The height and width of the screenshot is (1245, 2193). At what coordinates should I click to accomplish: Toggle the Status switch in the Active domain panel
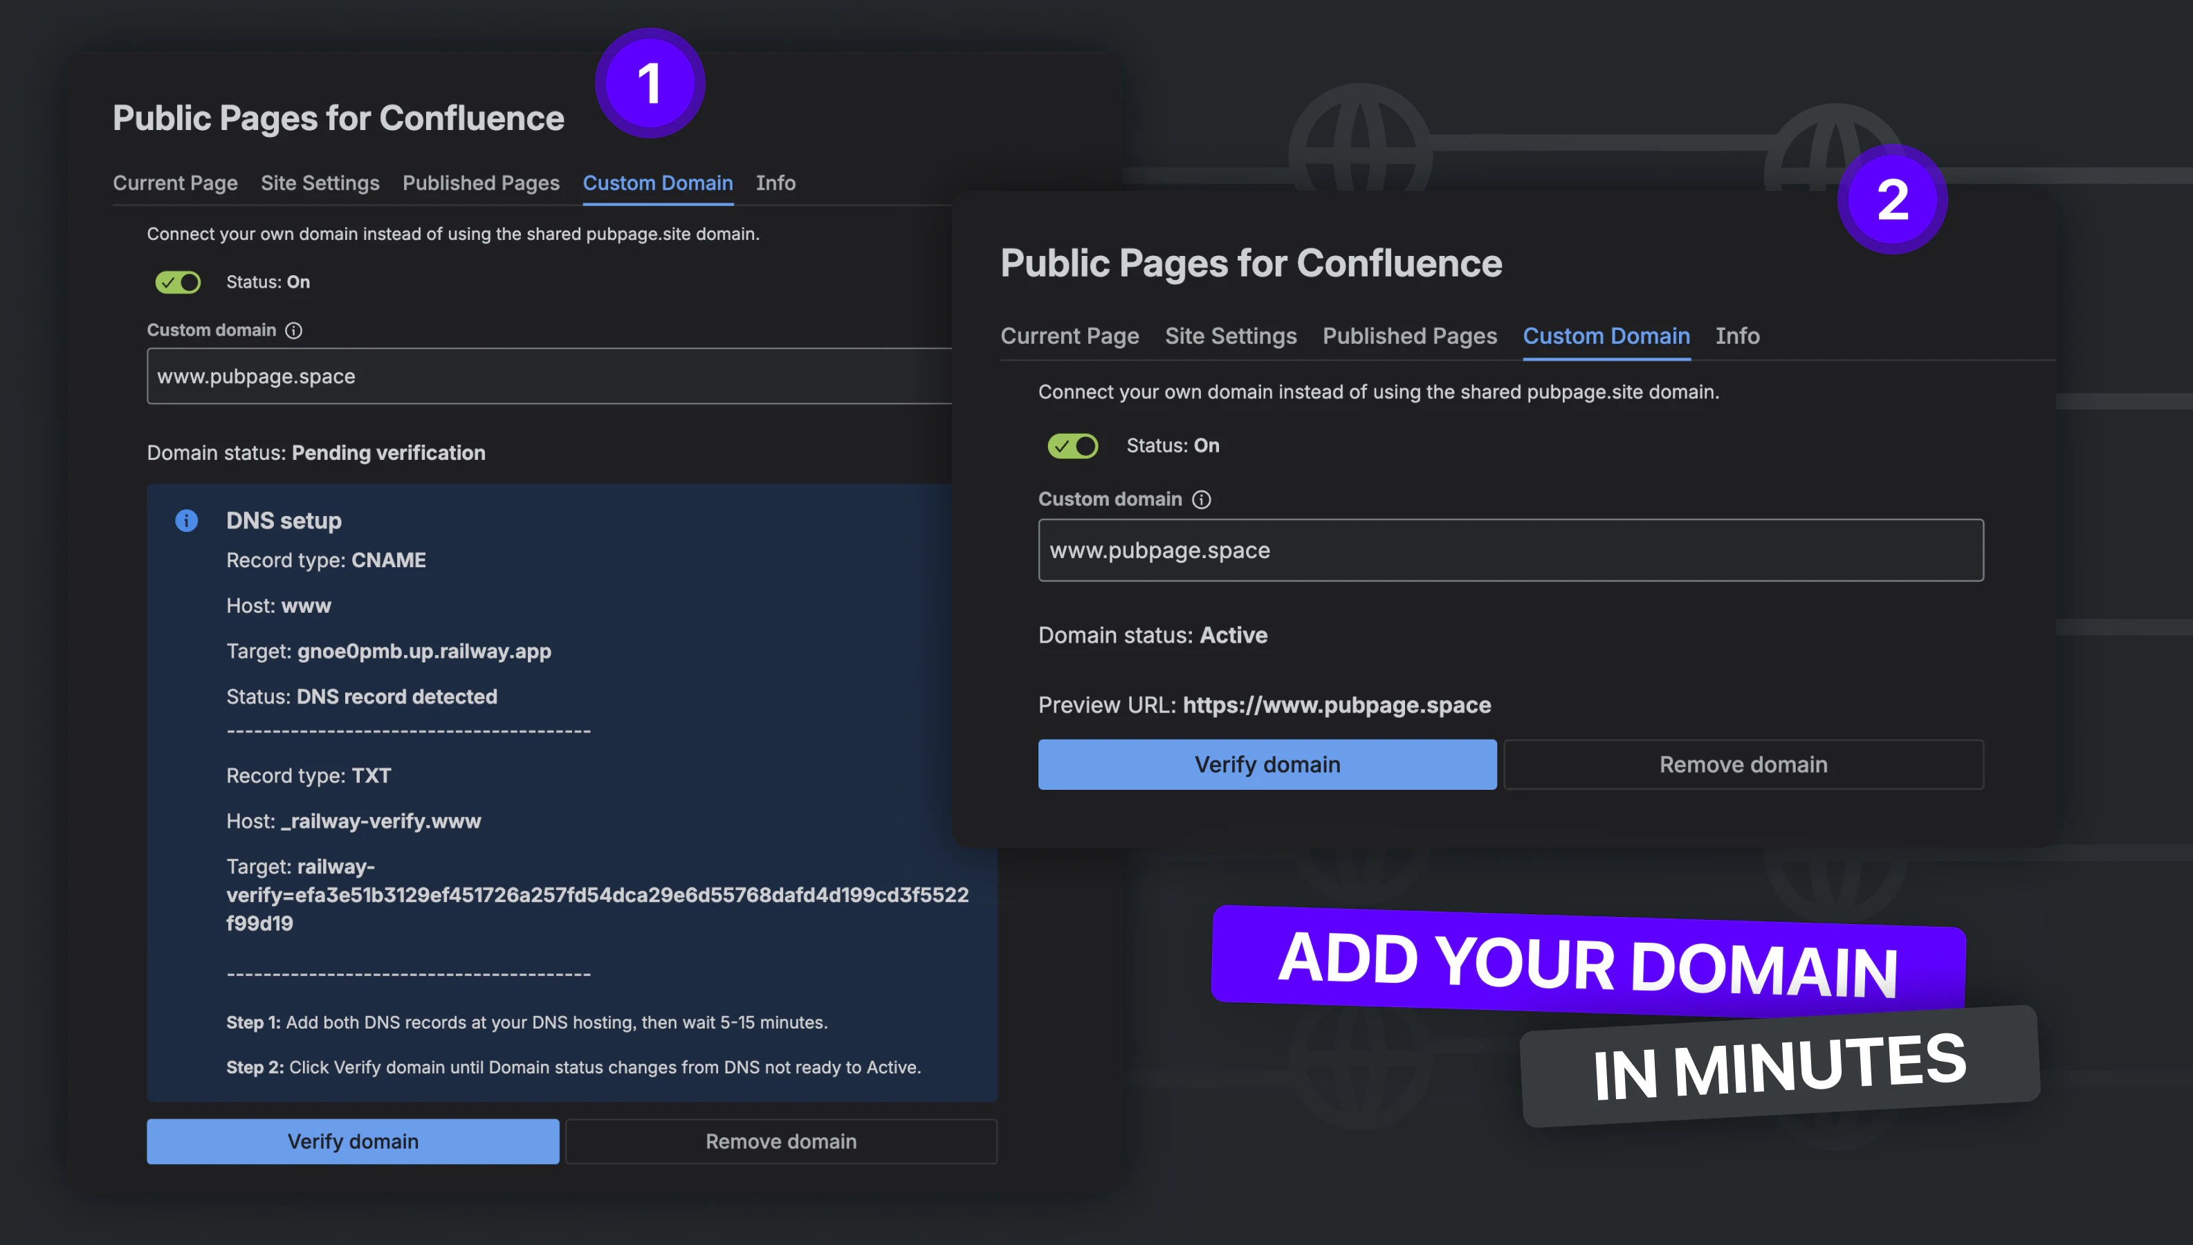pos(1073,445)
